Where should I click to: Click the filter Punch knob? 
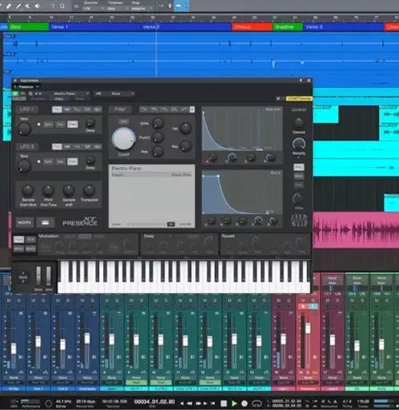158,137
